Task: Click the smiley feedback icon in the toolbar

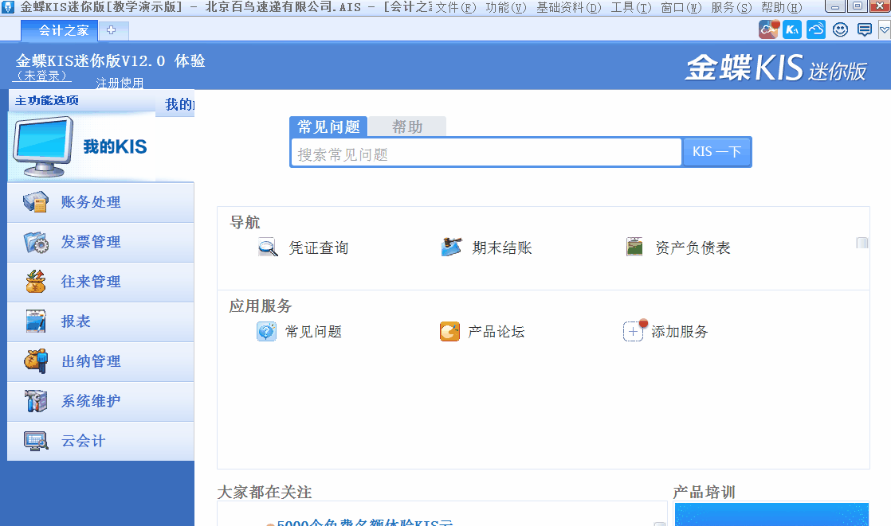Action: (x=839, y=29)
